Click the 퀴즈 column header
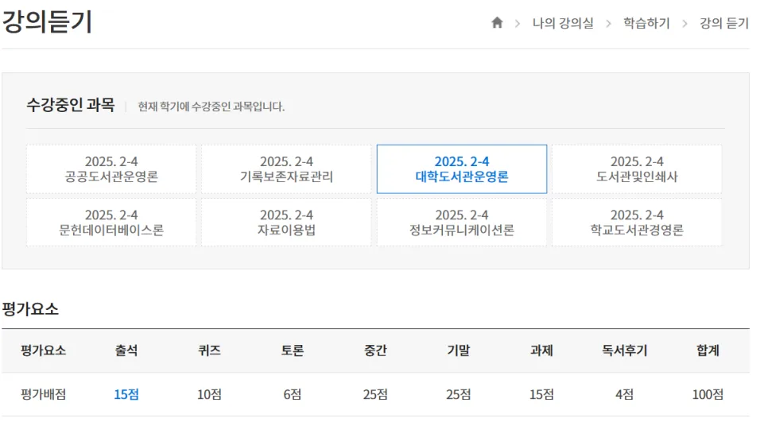 209,350
